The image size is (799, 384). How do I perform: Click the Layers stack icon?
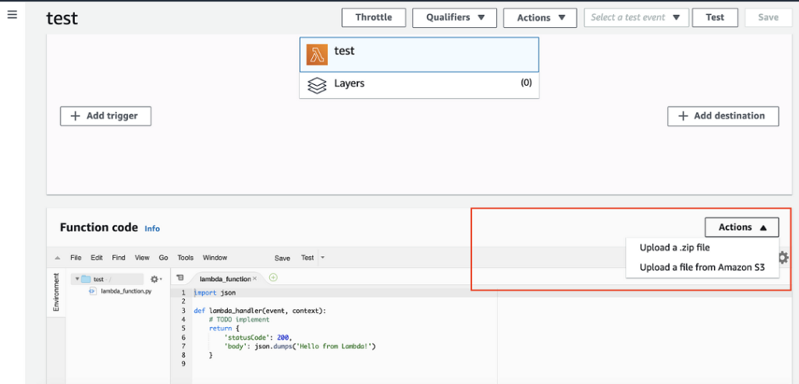pyautogui.click(x=317, y=84)
